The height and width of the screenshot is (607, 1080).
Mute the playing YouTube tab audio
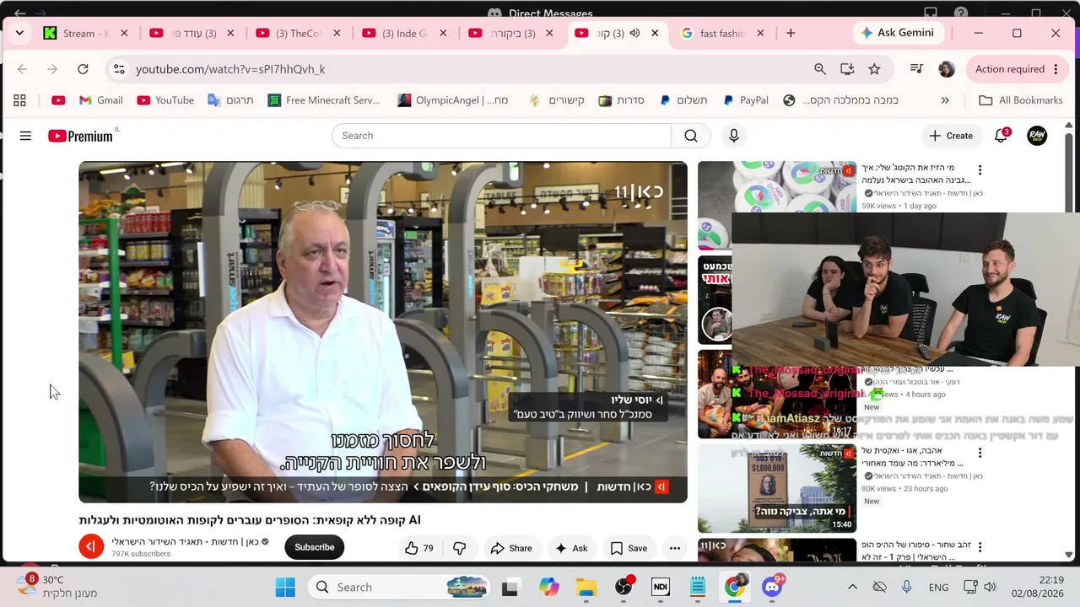pos(634,34)
